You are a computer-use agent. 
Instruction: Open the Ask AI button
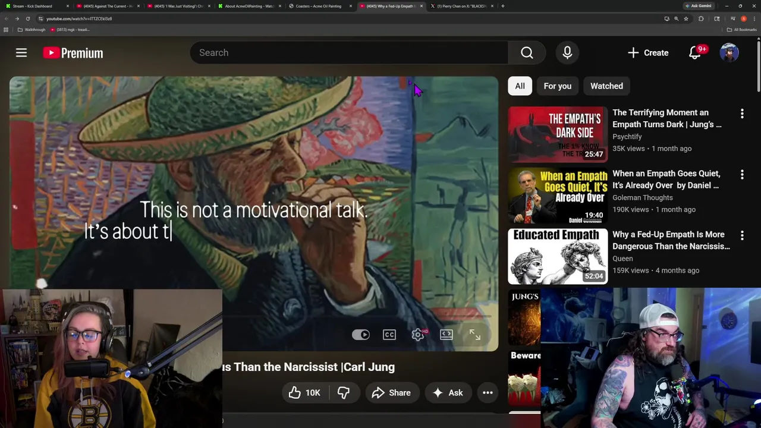pos(448,393)
